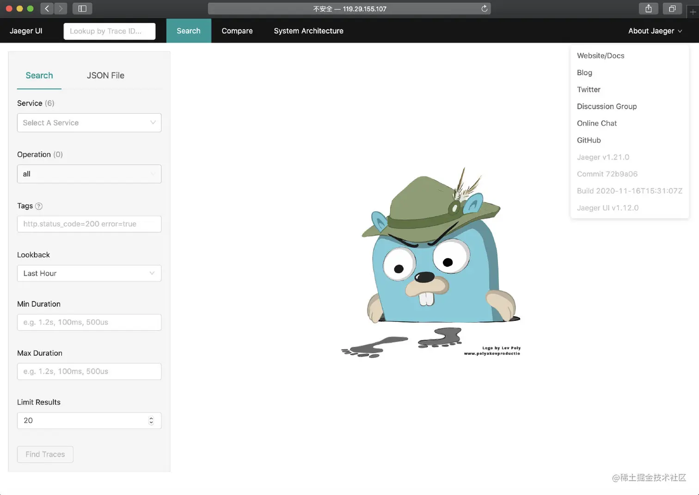Screen dimensions: 699x495
Task: Click the Max Duration field
Action: (x=89, y=371)
